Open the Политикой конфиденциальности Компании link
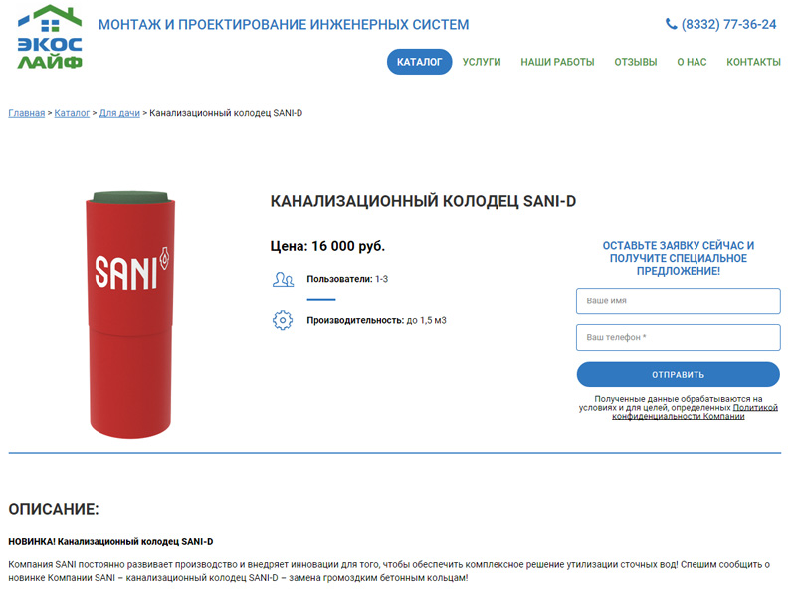Screen dimensions: 796x597 [x=695, y=412]
